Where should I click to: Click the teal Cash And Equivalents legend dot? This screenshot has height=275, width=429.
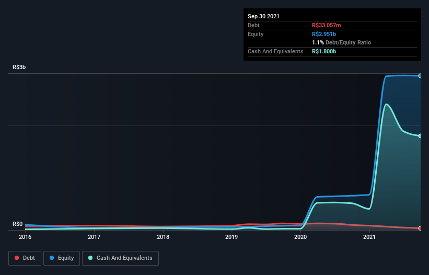pos(90,258)
